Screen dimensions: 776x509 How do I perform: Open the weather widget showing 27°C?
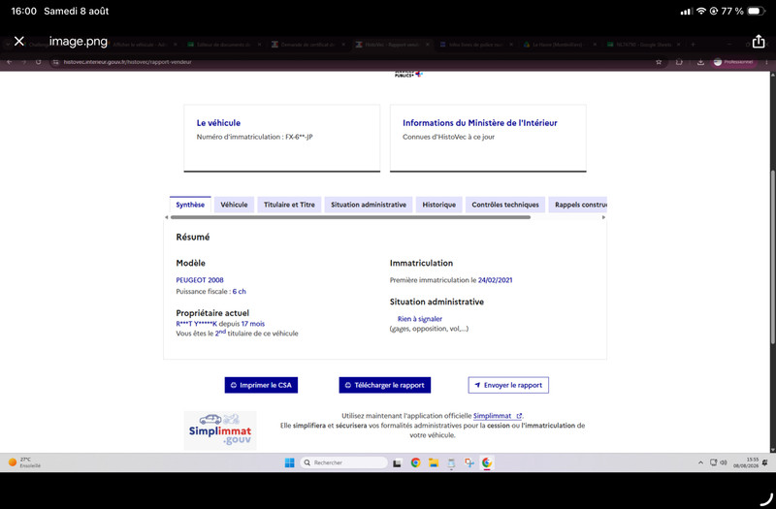pyautogui.click(x=25, y=462)
